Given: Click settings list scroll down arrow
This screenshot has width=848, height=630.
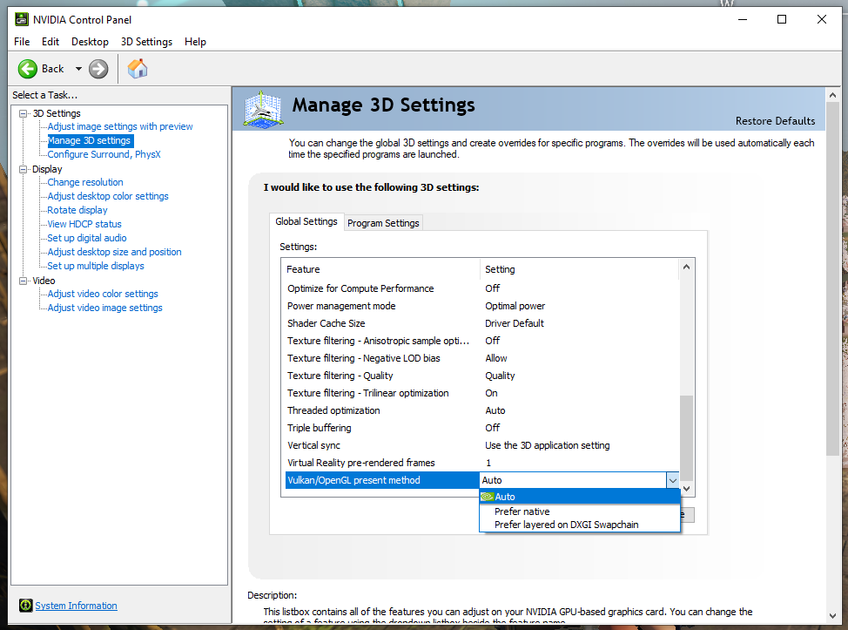Looking at the screenshot, I should pyautogui.click(x=686, y=489).
